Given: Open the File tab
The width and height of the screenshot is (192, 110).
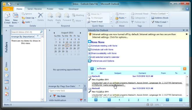Looking at the screenshot, I should tap(8, 9).
